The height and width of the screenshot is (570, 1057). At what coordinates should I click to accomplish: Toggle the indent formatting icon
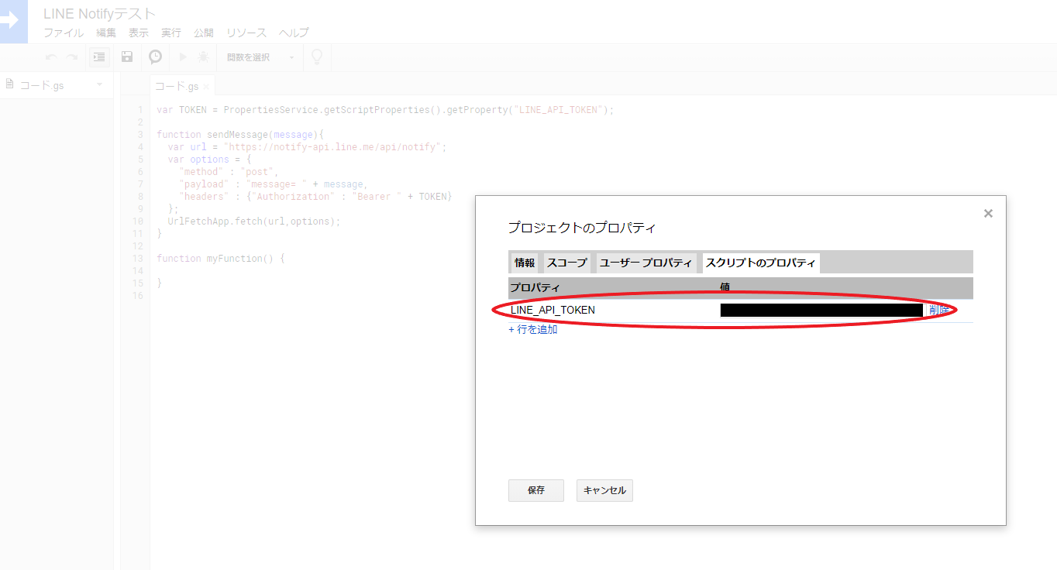tap(99, 57)
